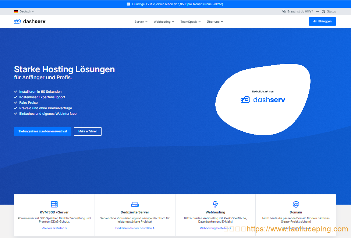Follow the Dedizieren Server bestellen link
351x238 pixels.
(135, 228)
